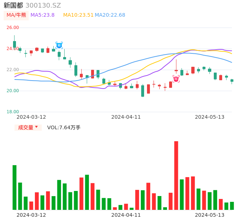Click the red bull signal marker
The image size is (249, 220).
(x=176, y=79)
